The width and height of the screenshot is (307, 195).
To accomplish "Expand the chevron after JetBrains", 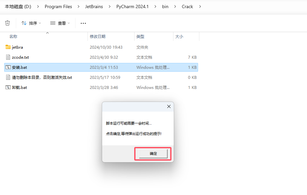I will click(x=110, y=7).
